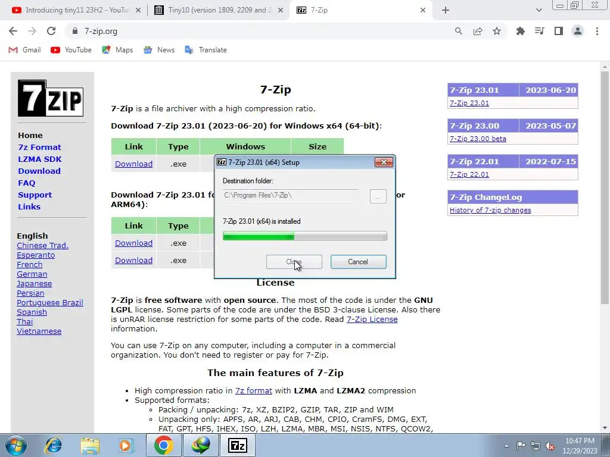Open 7-Zip 23.01 news link

click(x=469, y=103)
